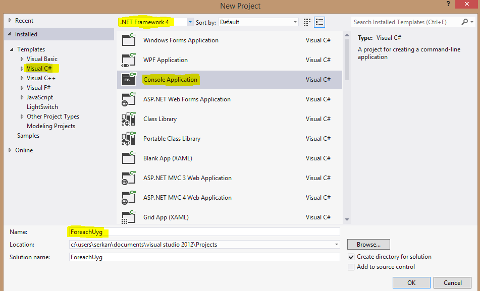Select the Visual C# tree label

[x=39, y=69]
